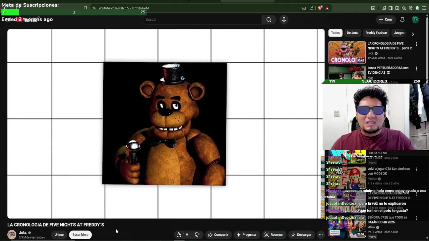This screenshot has width=429, height=241.
Task: Click the tab search icon in toolbar
Action: (x=373, y=8)
